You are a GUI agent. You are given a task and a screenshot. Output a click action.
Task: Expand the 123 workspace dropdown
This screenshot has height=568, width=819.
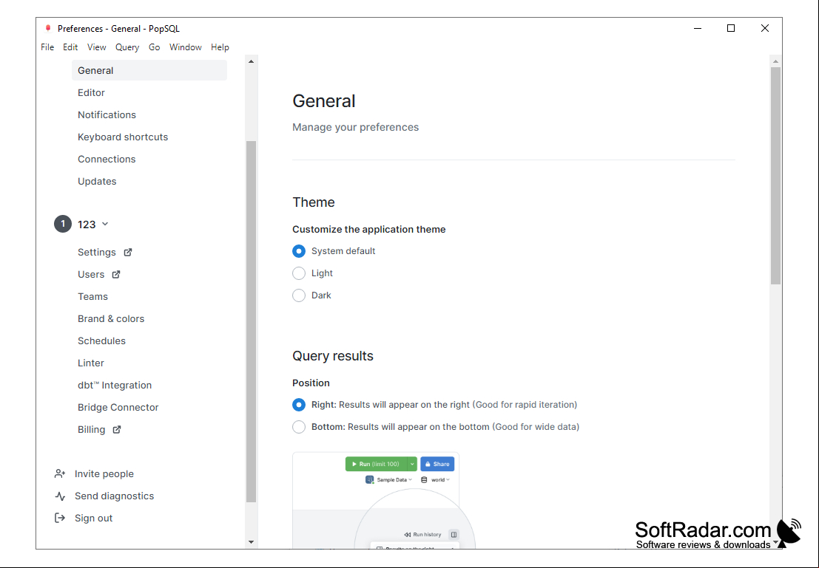pyautogui.click(x=105, y=225)
